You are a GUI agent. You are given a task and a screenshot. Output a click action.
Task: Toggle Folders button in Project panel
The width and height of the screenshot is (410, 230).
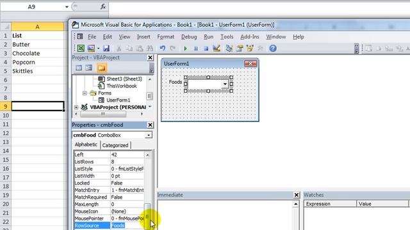click(101, 68)
